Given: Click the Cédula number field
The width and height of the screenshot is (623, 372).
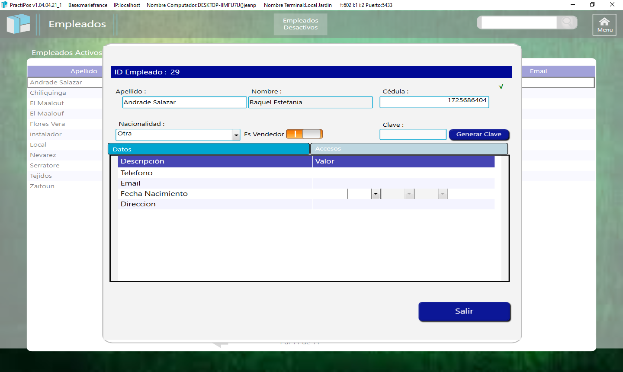Looking at the screenshot, I should (434, 102).
